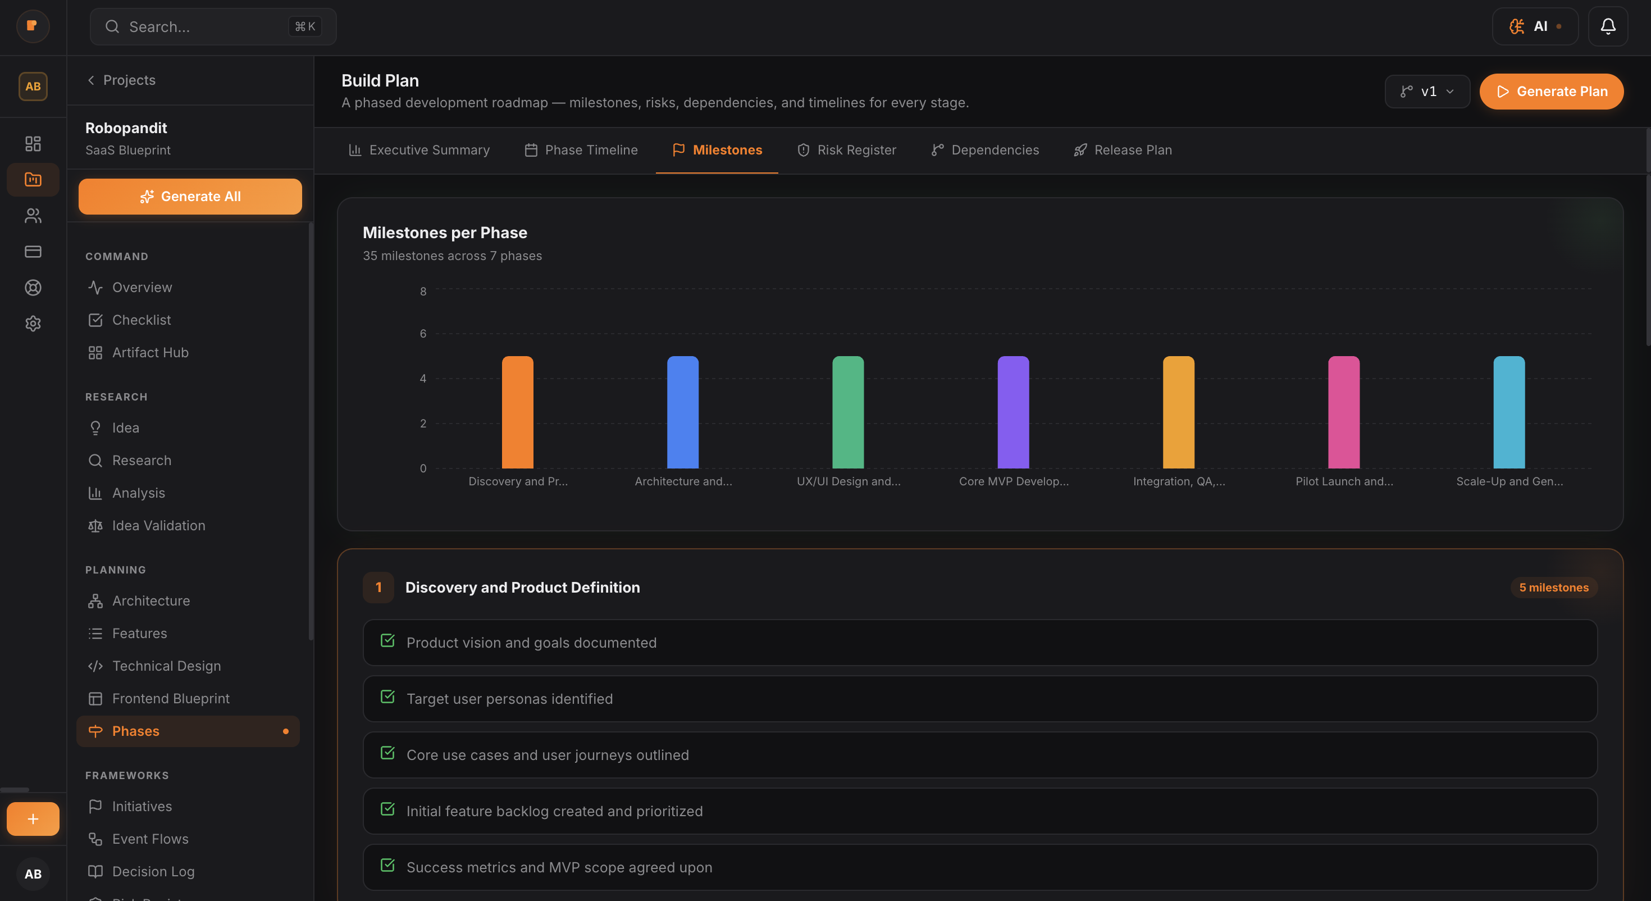The width and height of the screenshot is (1651, 901).
Task: Toggle the 'Target user personas identified' checkbox
Action: (387, 697)
